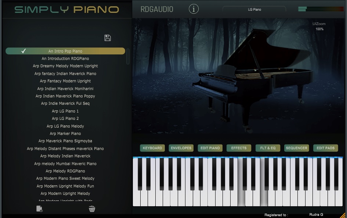Switch to the EDIT PADS tab

coord(326,148)
